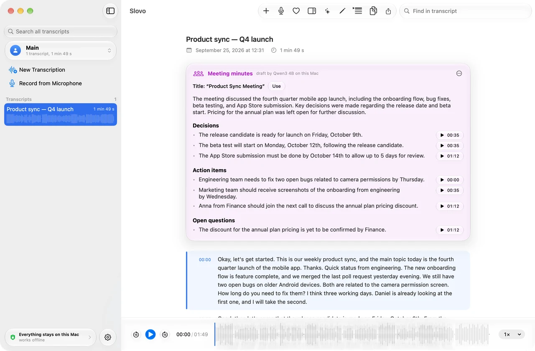Play 01:12 for open question on discount
The width and height of the screenshot is (535, 351).
450,230
